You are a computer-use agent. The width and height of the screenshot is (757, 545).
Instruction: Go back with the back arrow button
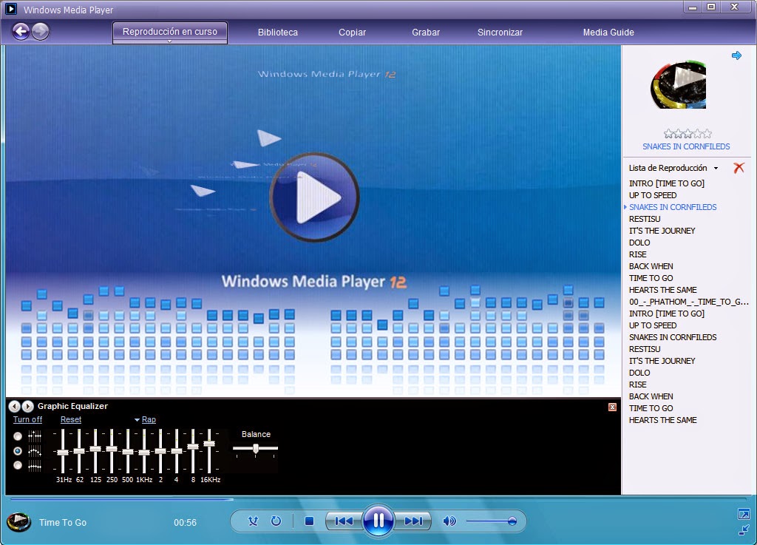pyautogui.click(x=21, y=32)
